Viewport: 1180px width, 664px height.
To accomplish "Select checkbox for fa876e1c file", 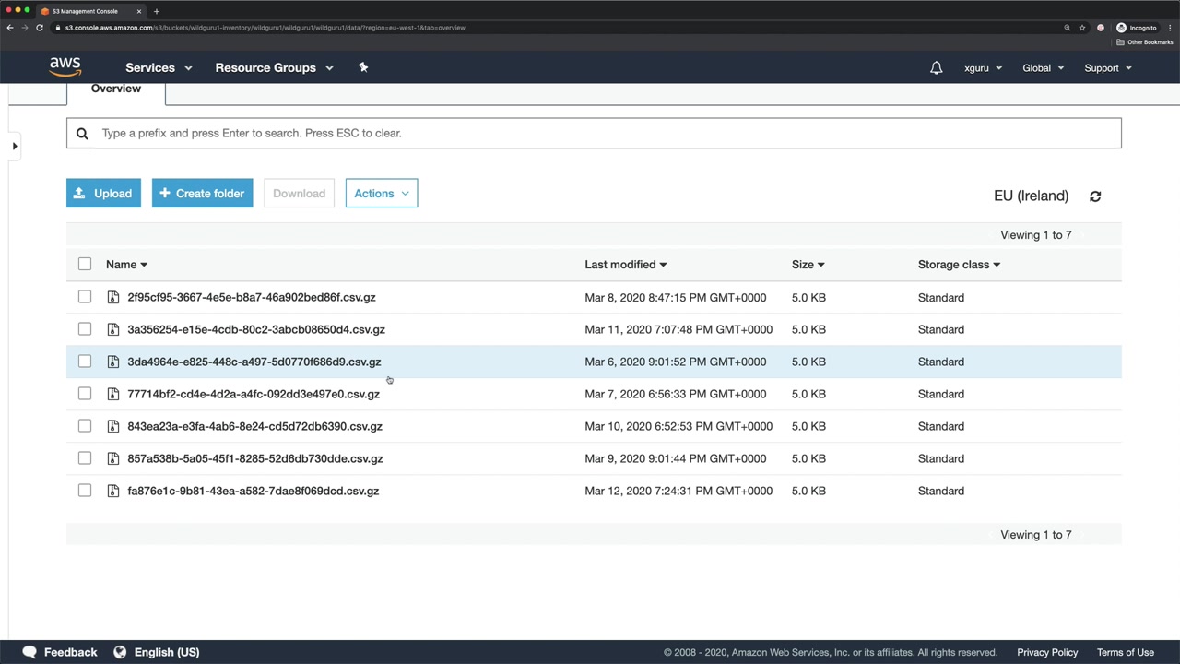I will tap(85, 491).
